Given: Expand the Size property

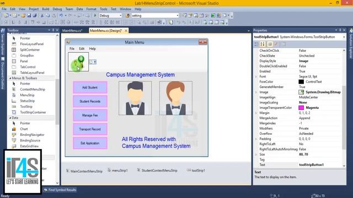Looking at the screenshot, I should click(256, 155).
